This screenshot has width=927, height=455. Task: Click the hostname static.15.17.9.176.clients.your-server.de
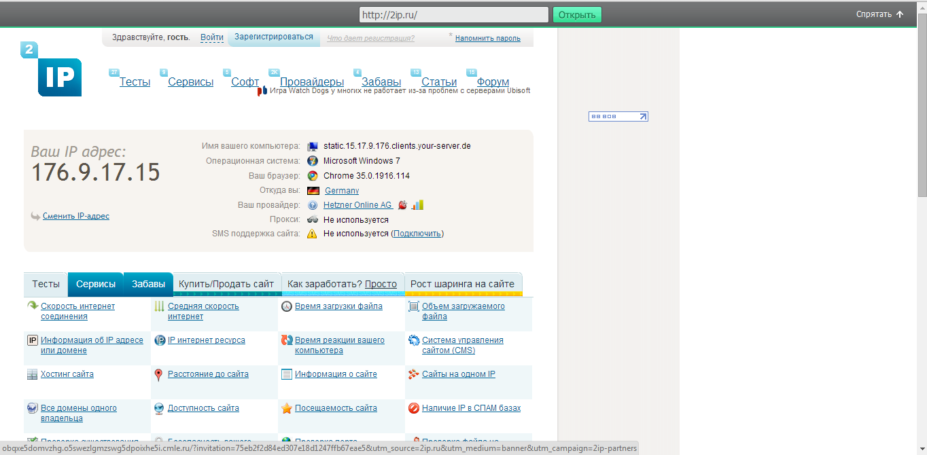(x=397, y=146)
